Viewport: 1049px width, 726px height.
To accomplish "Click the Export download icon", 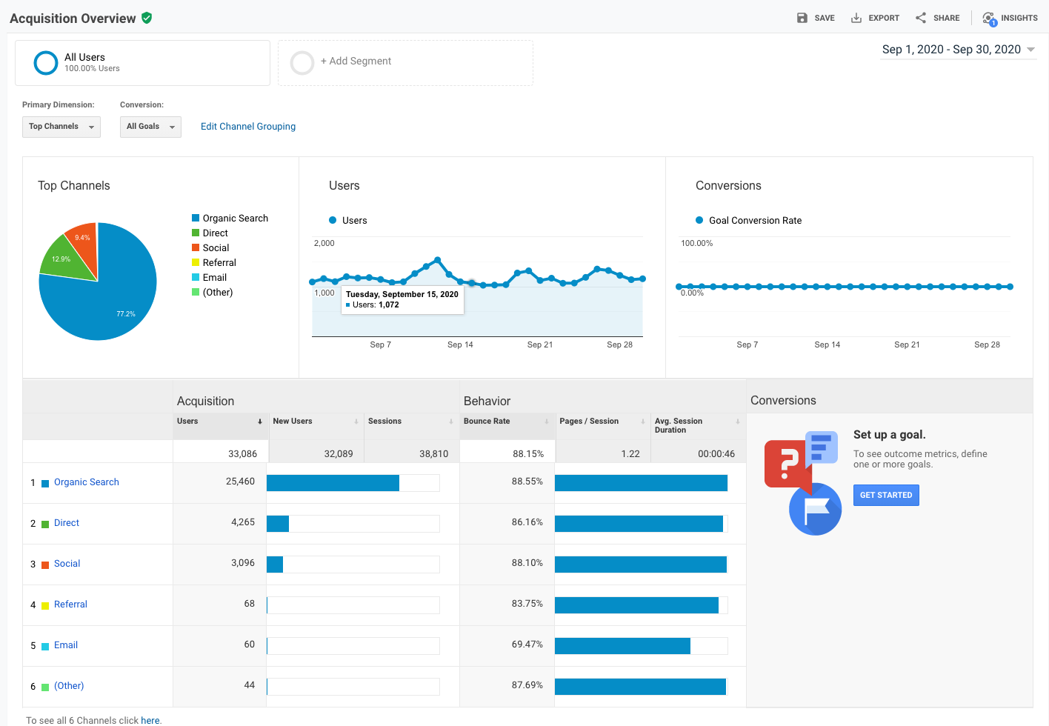I will pos(856,18).
